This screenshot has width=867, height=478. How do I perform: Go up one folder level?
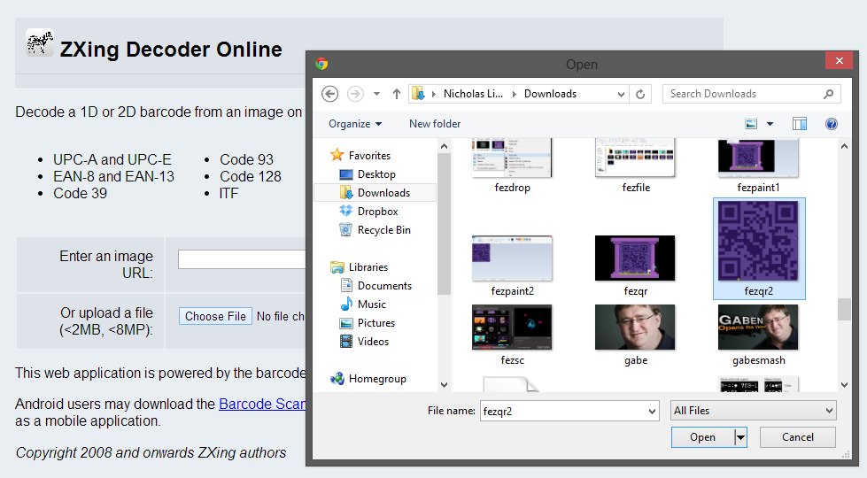(x=397, y=94)
